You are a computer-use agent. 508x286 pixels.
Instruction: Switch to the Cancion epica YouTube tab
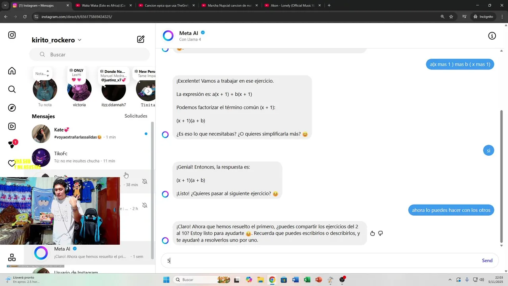(x=166, y=6)
